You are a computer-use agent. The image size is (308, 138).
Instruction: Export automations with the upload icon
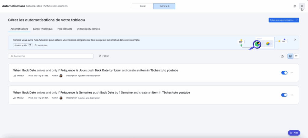(x=282, y=56)
